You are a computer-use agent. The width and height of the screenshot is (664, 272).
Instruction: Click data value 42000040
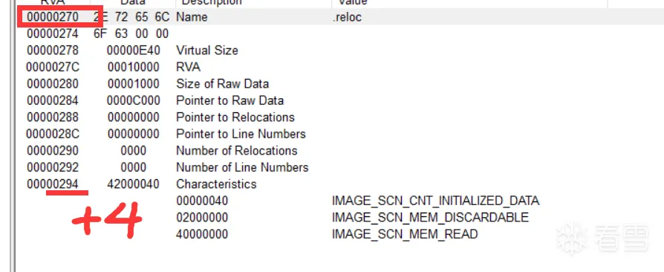[134, 184]
